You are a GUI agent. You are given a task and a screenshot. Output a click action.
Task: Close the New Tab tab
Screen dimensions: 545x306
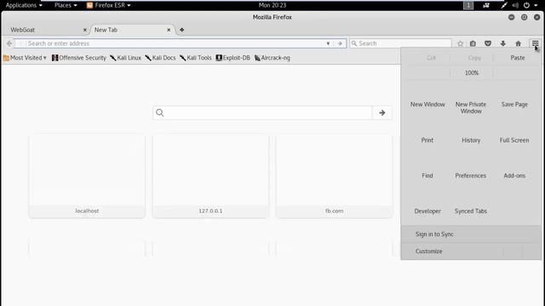[x=169, y=30]
